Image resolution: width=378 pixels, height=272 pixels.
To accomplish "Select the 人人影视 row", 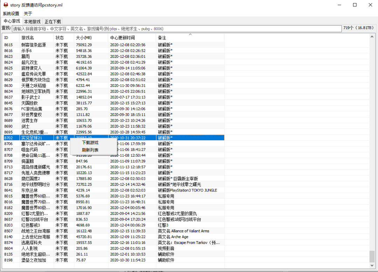I will coord(113,248).
